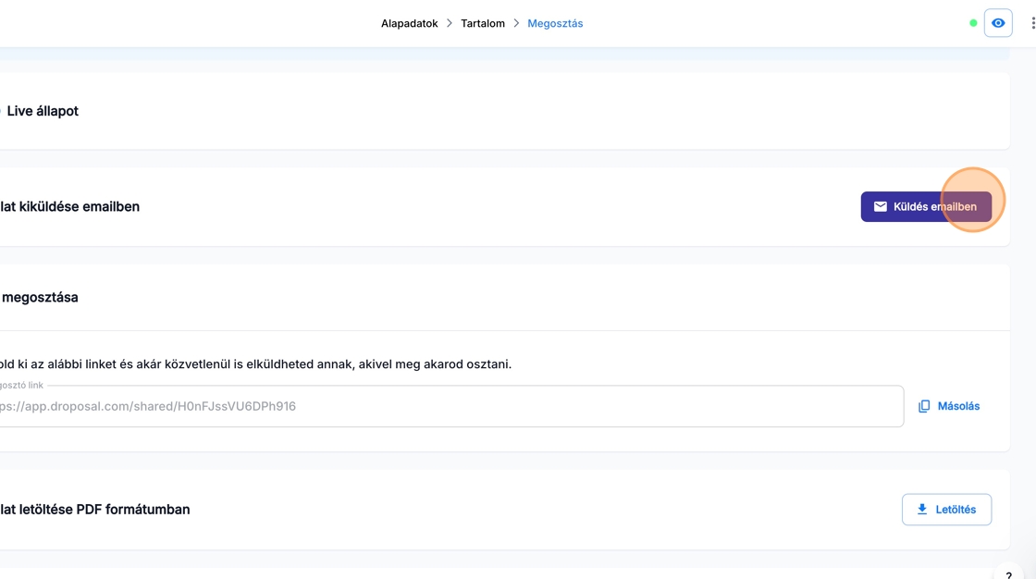Click the envelope icon in the email button
This screenshot has width=1036, height=579.
[881, 207]
